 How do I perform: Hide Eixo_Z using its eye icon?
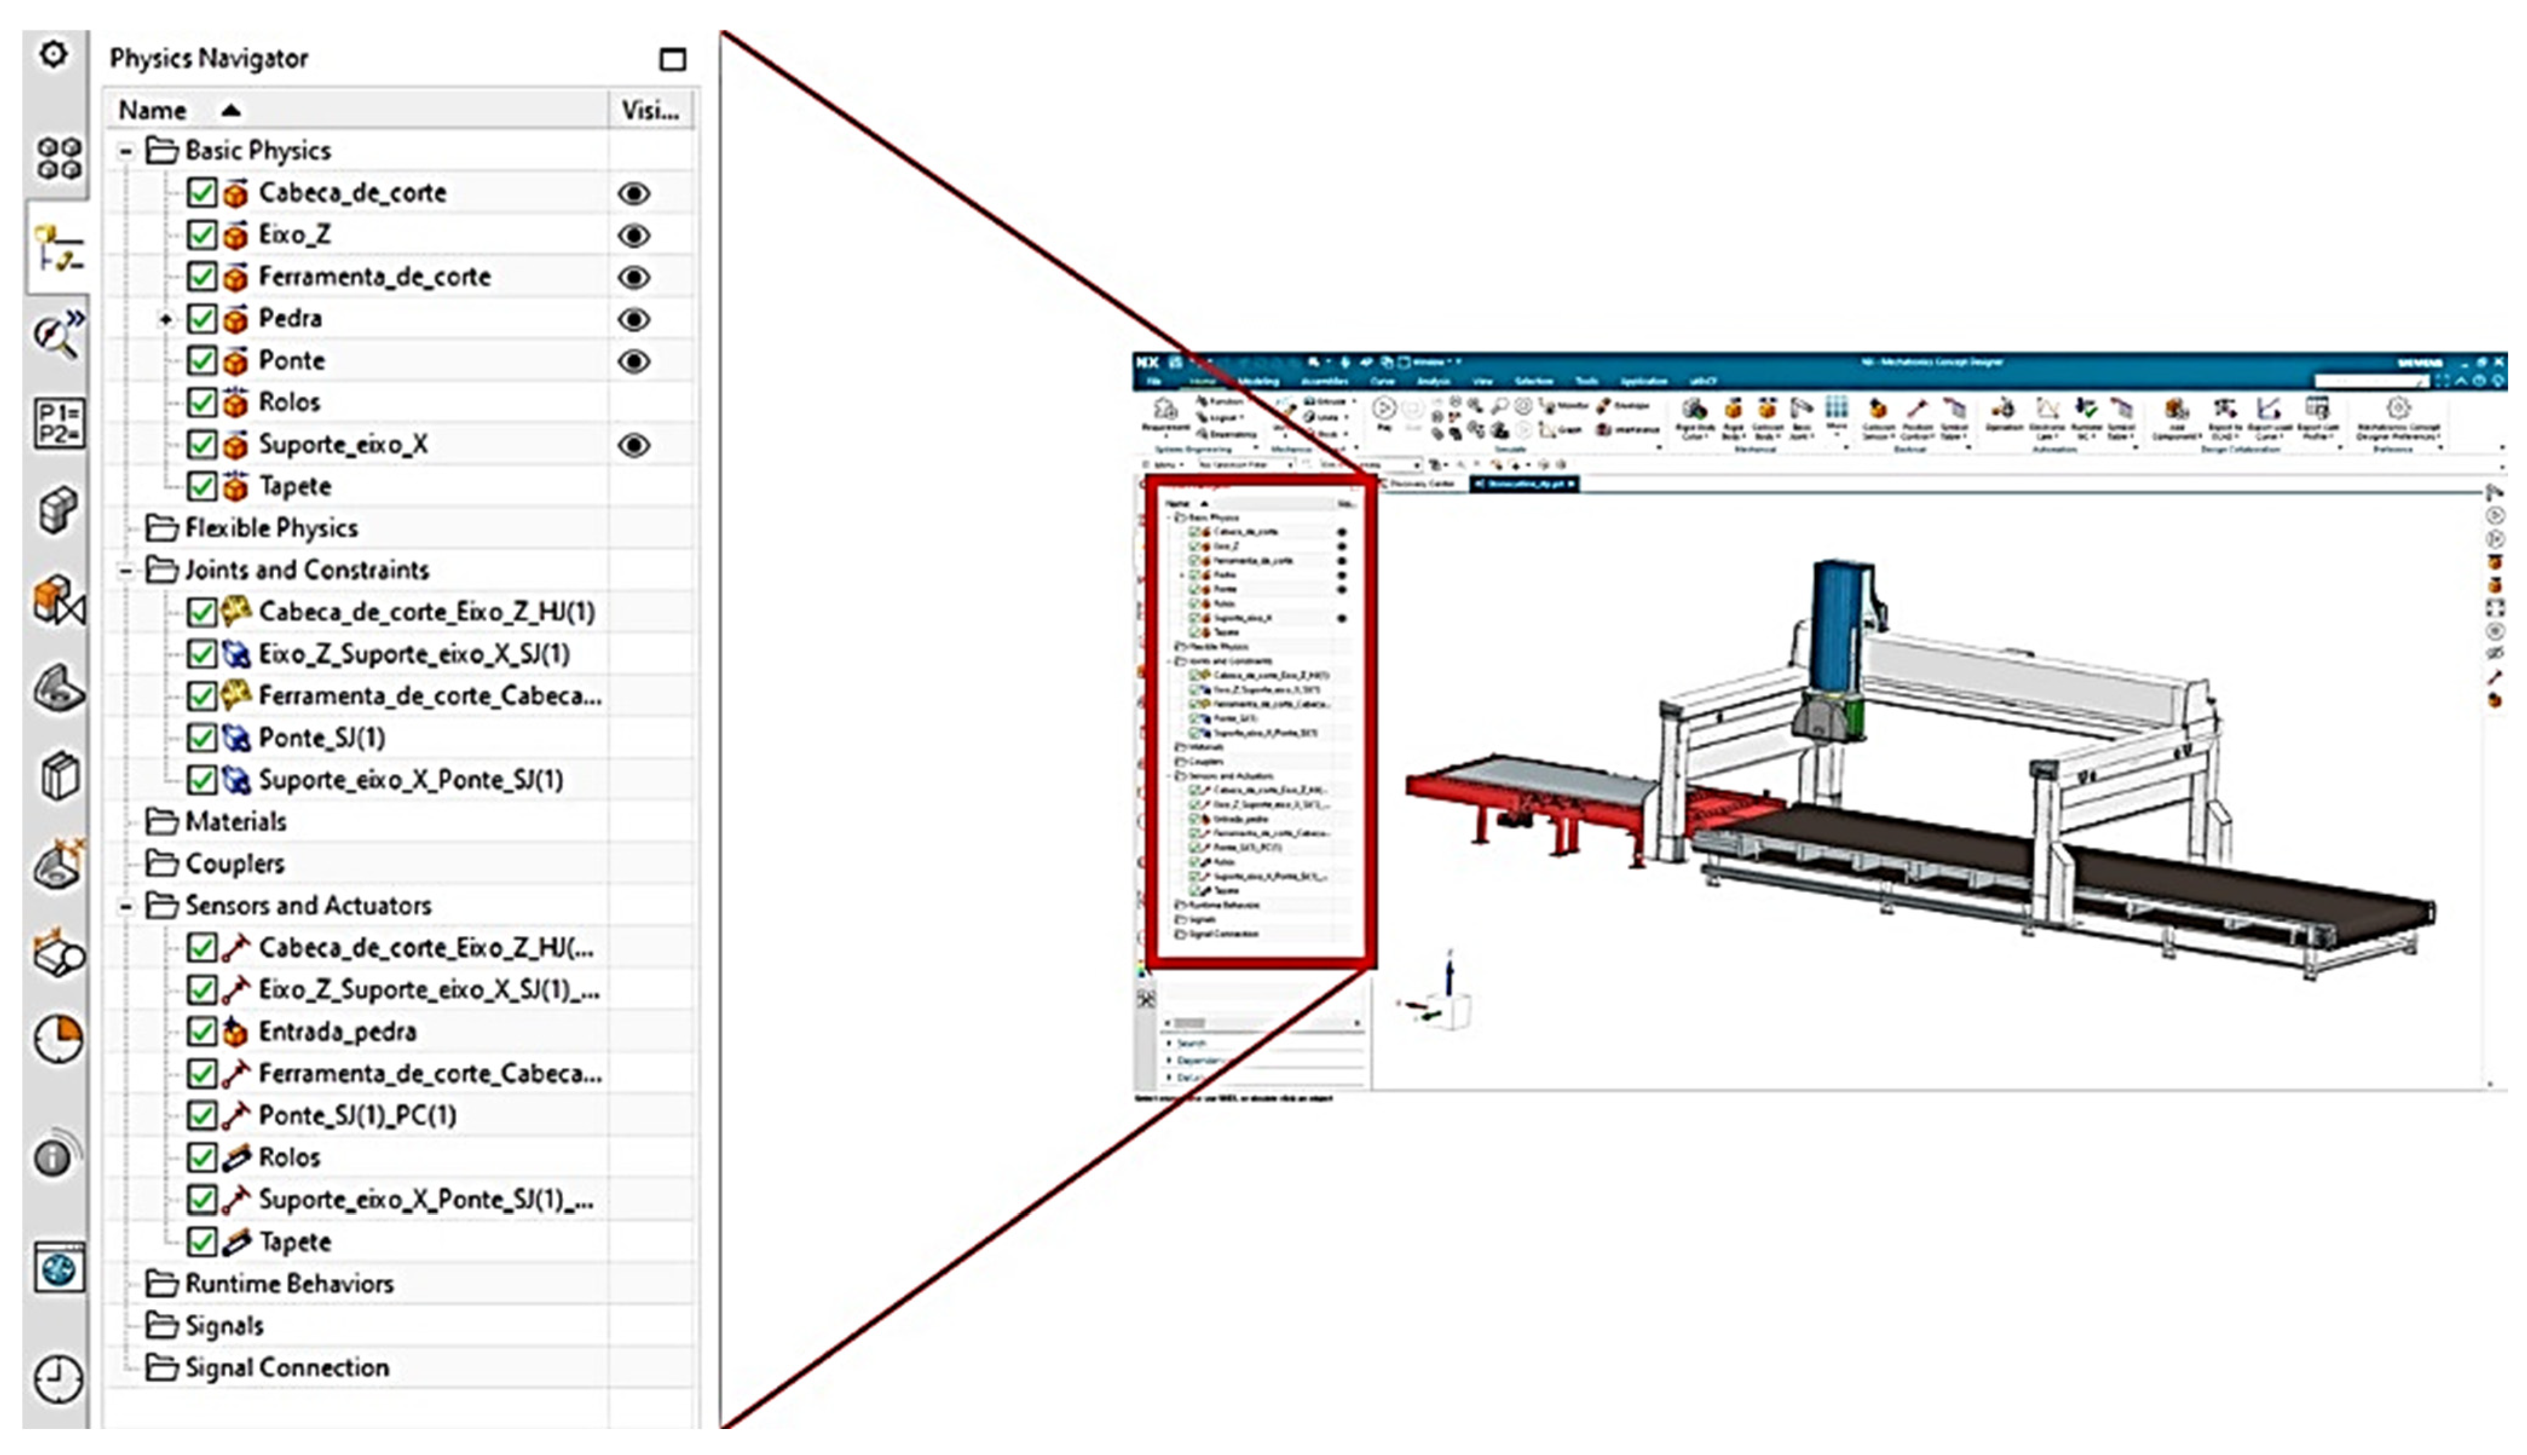[634, 236]
